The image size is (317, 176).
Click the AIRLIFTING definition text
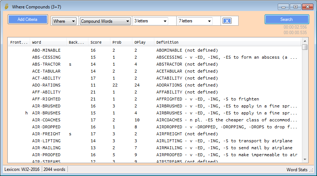(224, 141)
